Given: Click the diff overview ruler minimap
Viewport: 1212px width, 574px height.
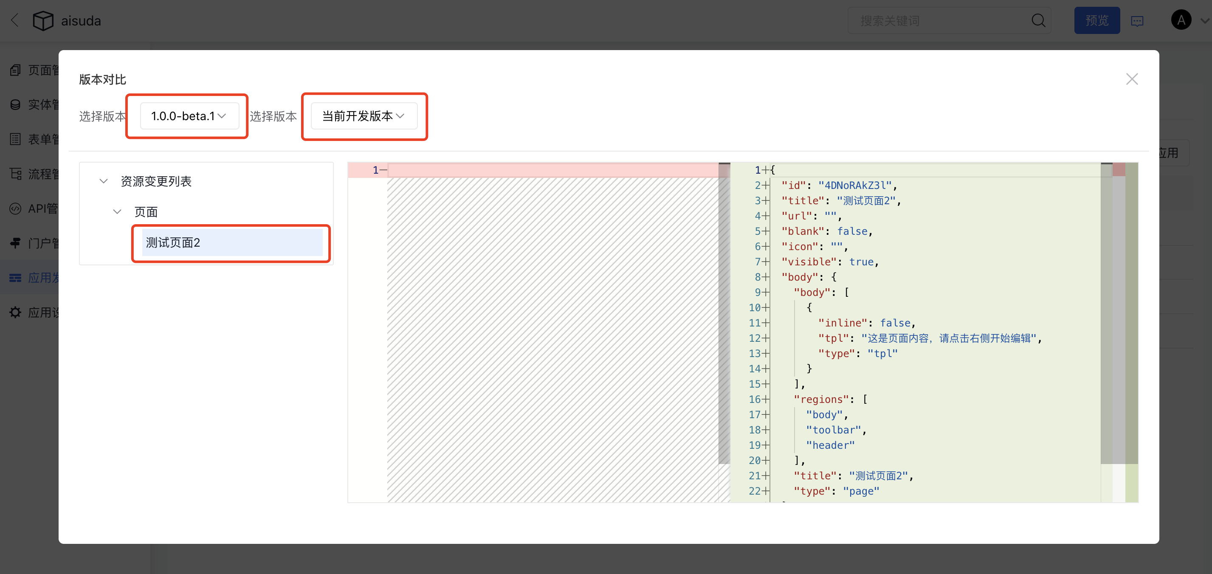Looking at the screenshot, I should [x=1125, y=332].
